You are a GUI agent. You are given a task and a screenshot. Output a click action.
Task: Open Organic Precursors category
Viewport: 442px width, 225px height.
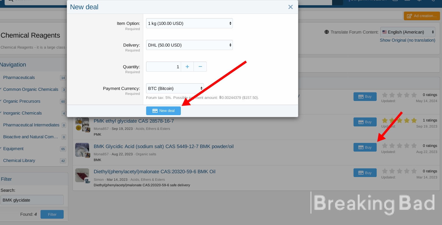point(22,101)
